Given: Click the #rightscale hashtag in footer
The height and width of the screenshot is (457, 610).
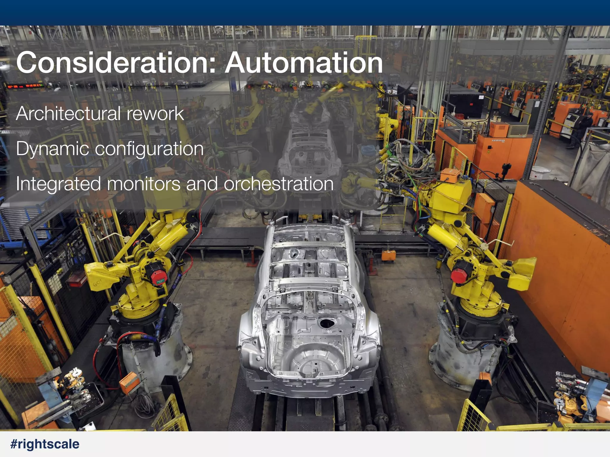Looking at the screenshot, I should [45, 444].
